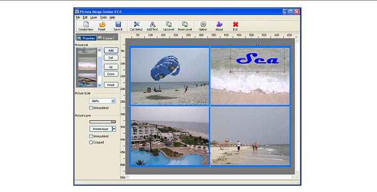Screen dimensions: 377x192
Task: Open the About icon
Action: click(x=219, y=26)
